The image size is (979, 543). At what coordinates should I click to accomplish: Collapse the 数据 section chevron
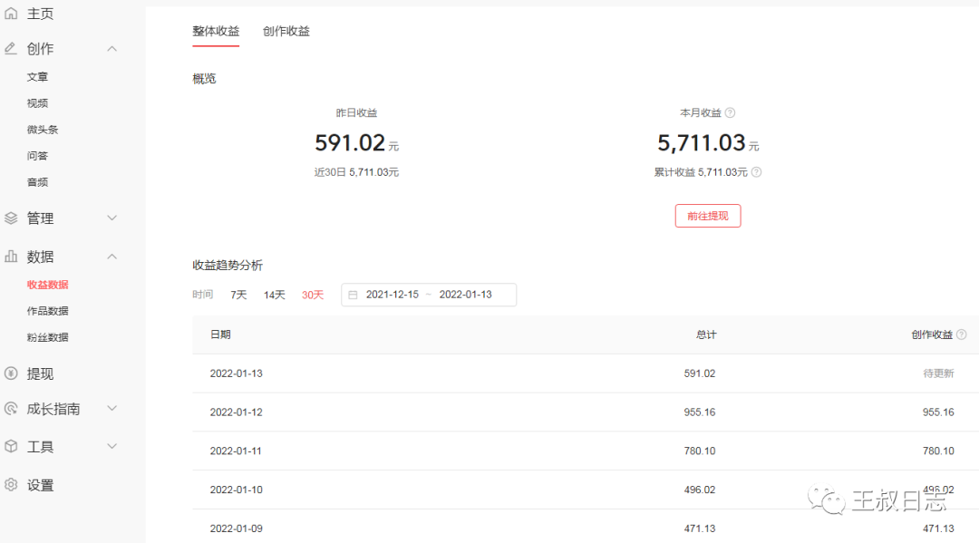coord(111,257)
